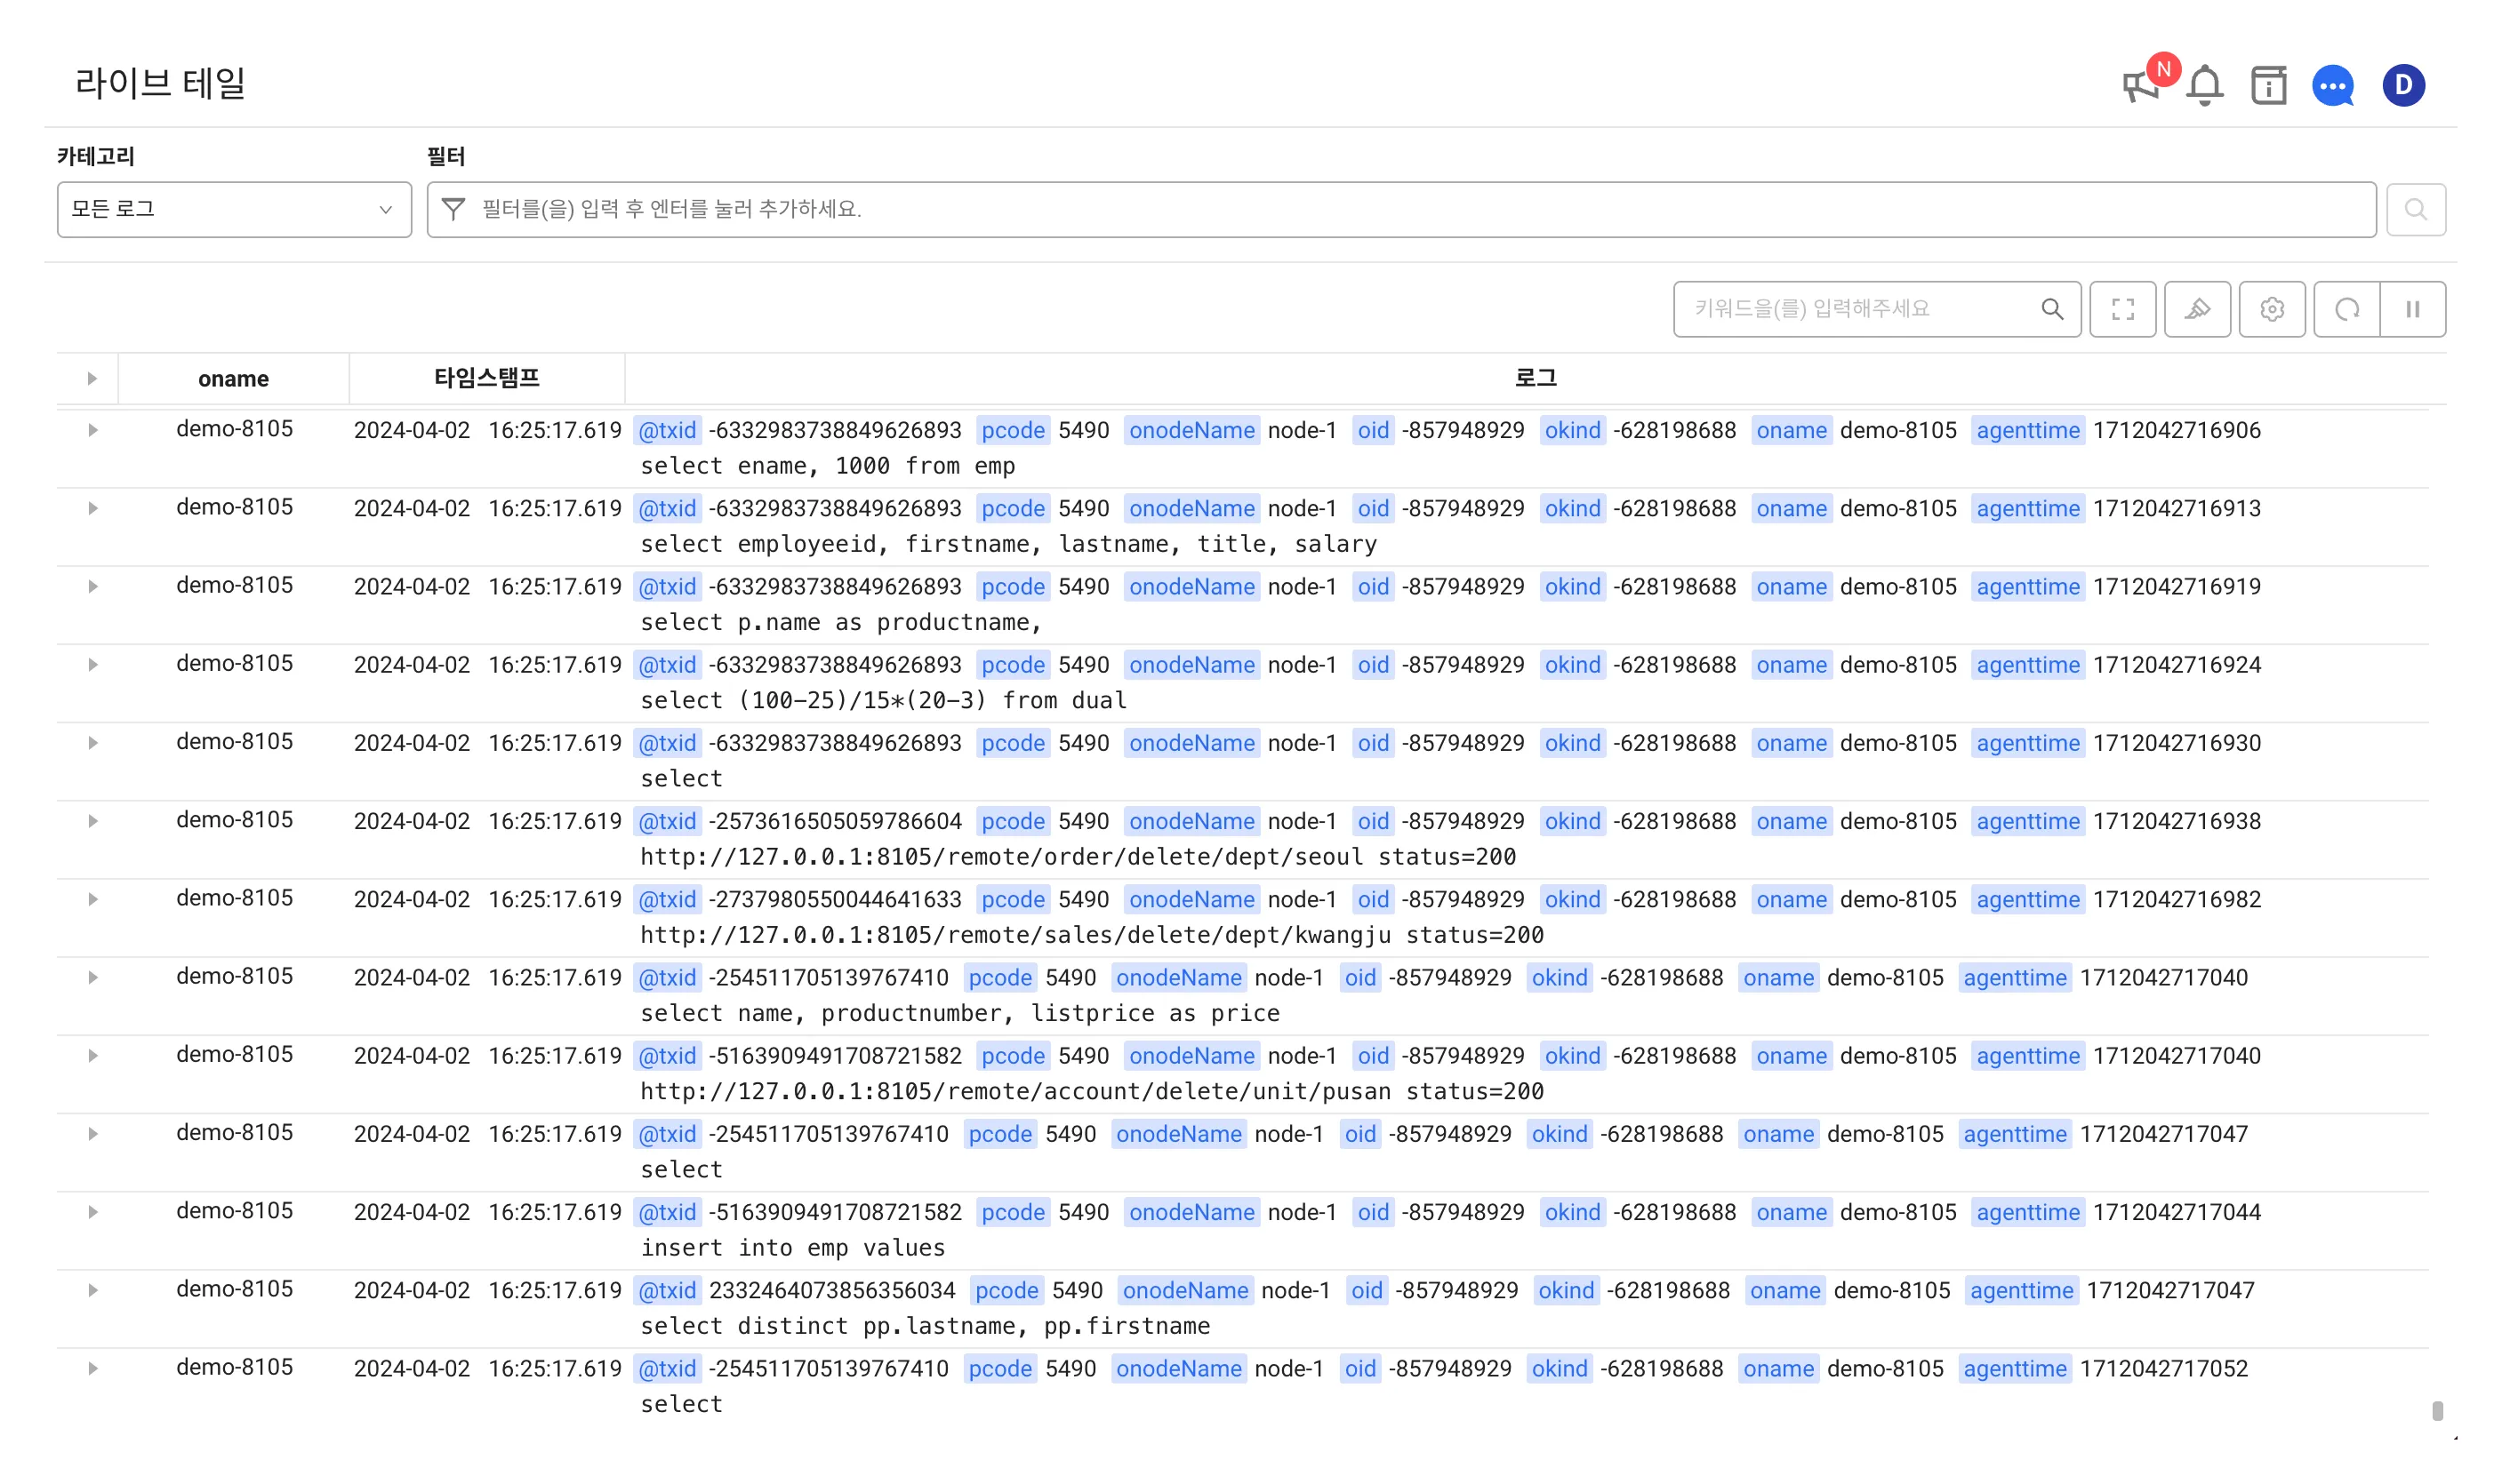Click the filter search magnifier button
The width and height of the screenshot is (2502, 1484).
pyautogui.click(x=2415, y=210)
